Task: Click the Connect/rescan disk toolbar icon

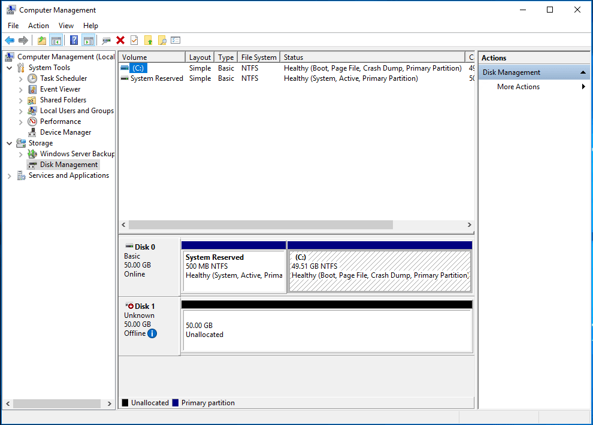Action: pyautogui.click(x=106, y=41)
